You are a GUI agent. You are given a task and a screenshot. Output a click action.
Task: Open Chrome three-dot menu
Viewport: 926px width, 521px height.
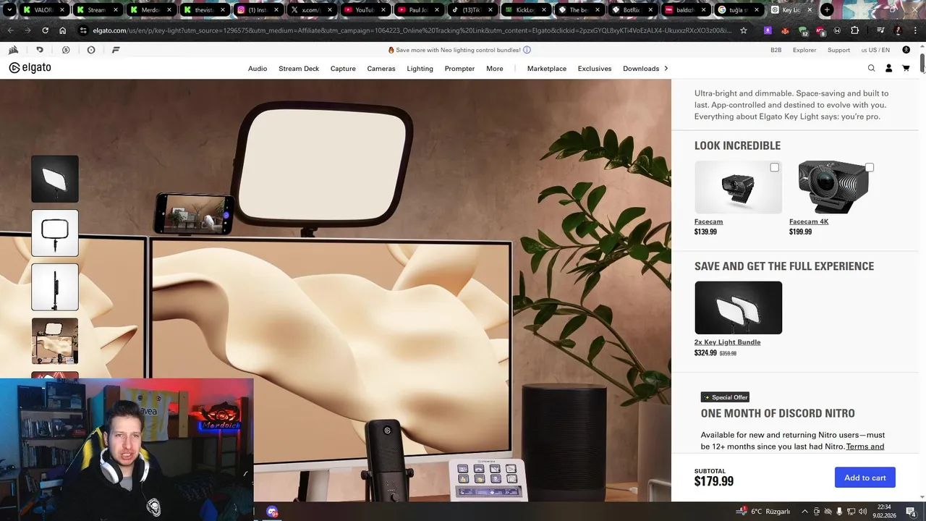[x=915, y=30]
